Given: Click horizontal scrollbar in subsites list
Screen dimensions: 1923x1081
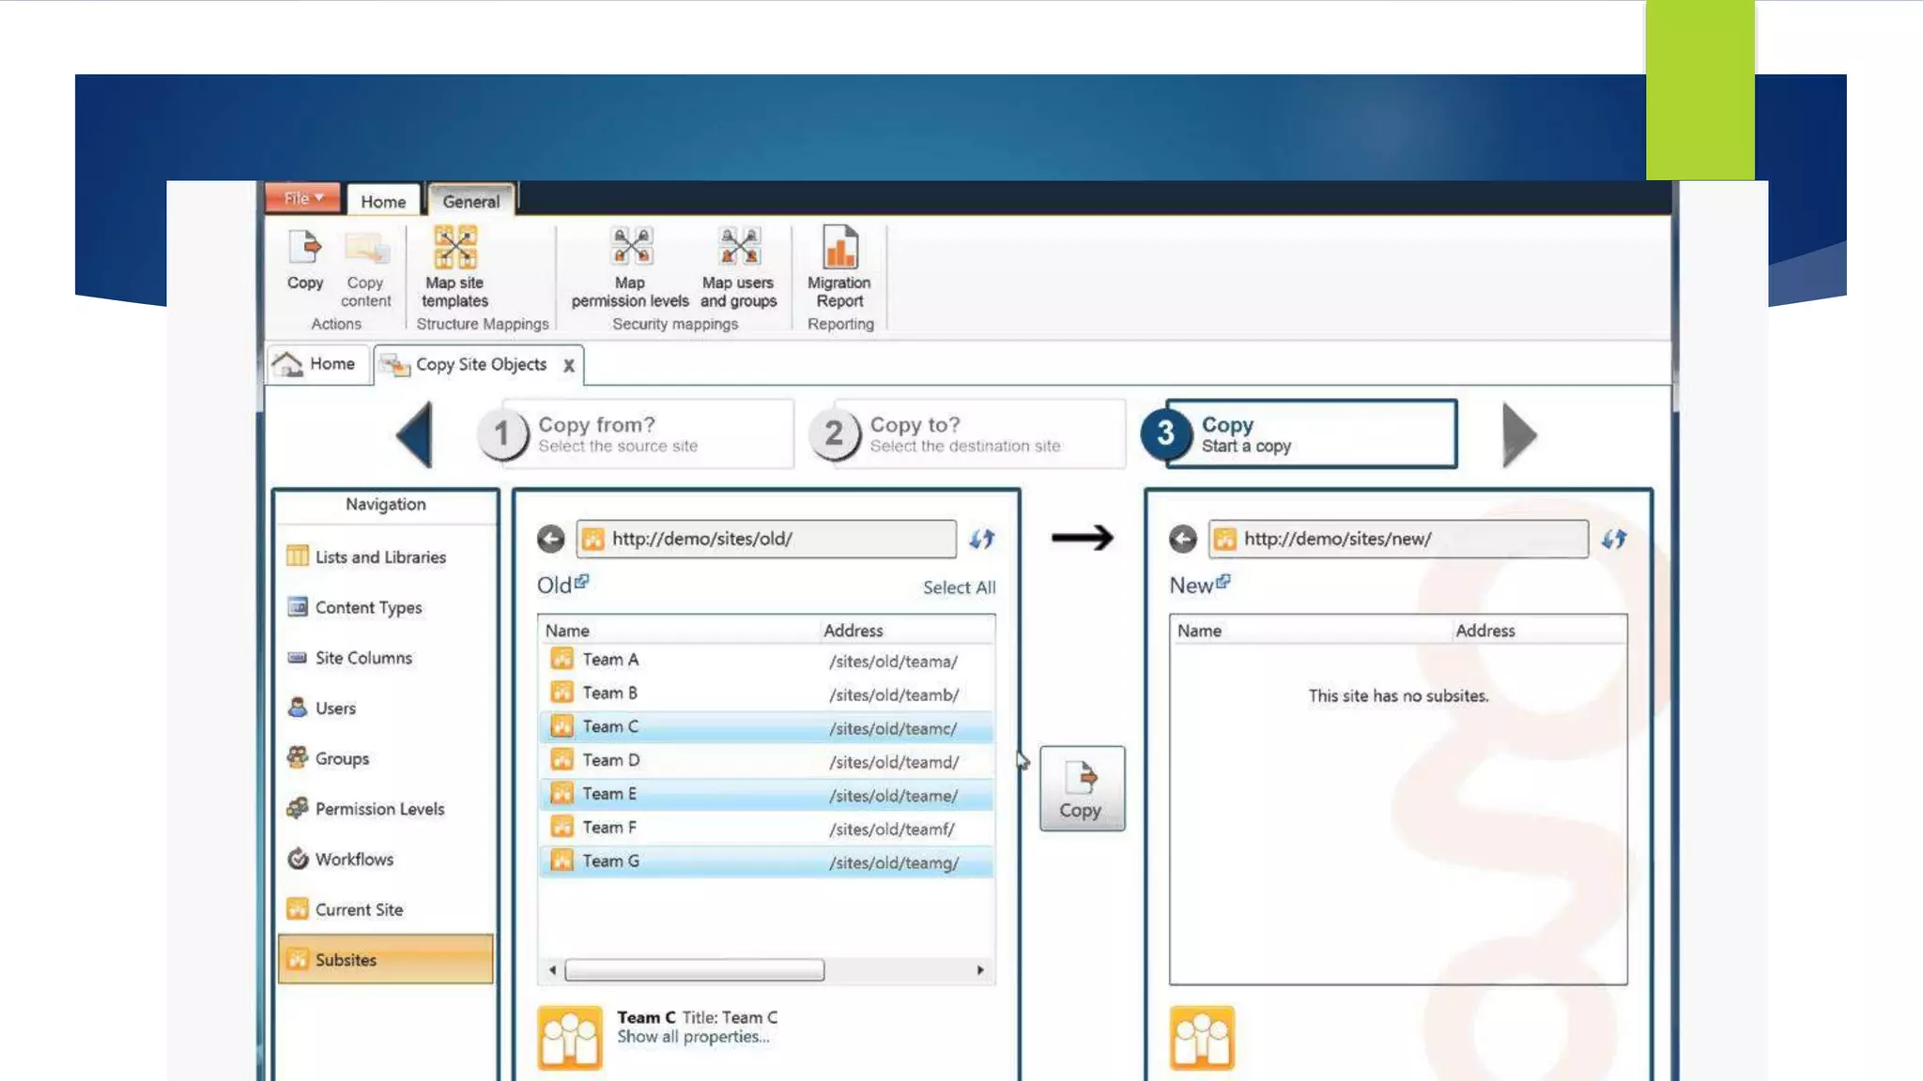Looking at the screenshot, I should (695, 969).
